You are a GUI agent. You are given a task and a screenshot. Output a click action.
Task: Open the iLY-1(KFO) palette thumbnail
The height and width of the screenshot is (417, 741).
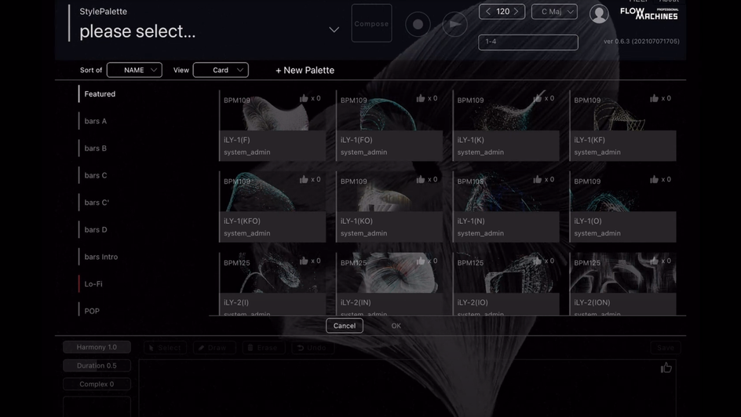272,192
